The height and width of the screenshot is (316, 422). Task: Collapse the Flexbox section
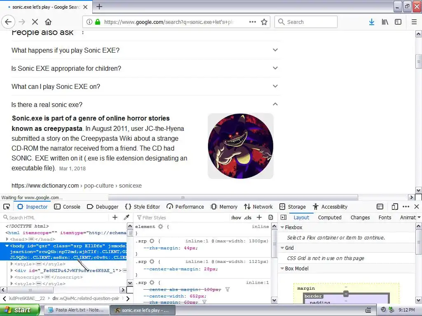282,227
